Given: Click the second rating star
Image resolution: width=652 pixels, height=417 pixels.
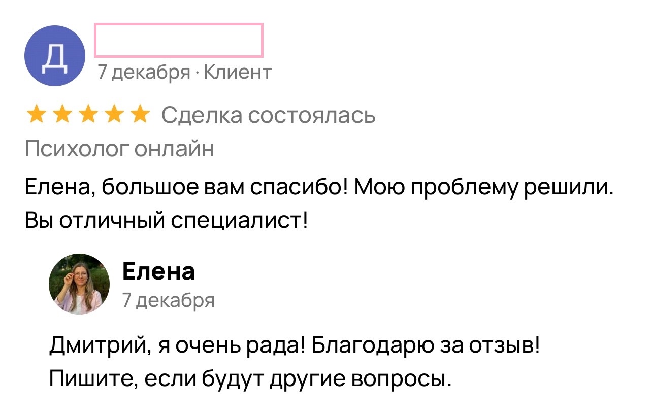Looking at the screenshot, I should click(62, 115).
